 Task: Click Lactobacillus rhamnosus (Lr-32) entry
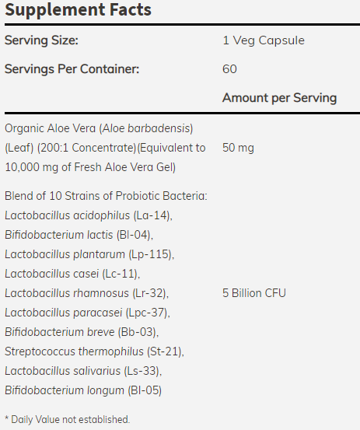(x=86, y=293)
